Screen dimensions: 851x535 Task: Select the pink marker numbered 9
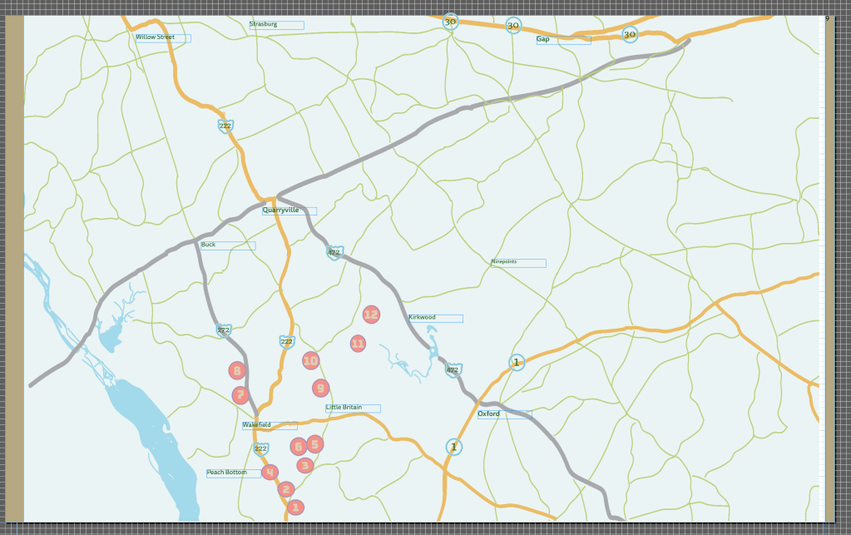320,388
